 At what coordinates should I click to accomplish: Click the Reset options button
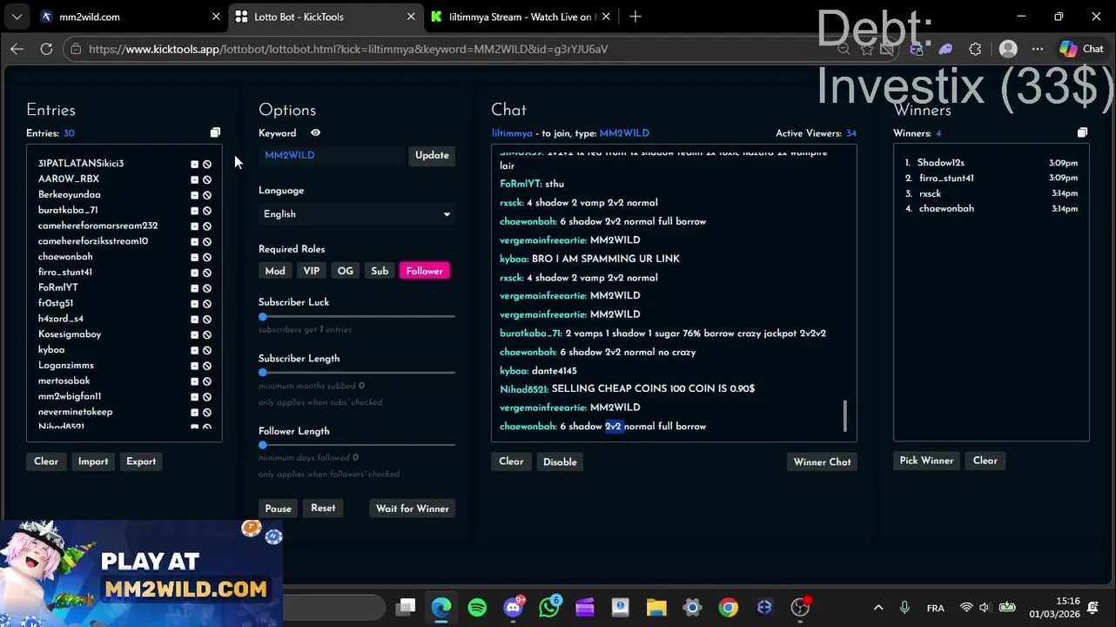pos(323,509)
